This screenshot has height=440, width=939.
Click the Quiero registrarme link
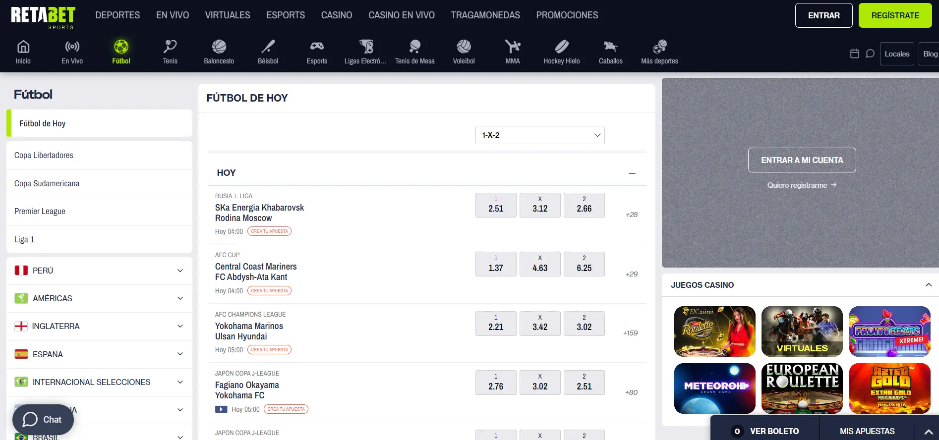click(x=801, y=185)
